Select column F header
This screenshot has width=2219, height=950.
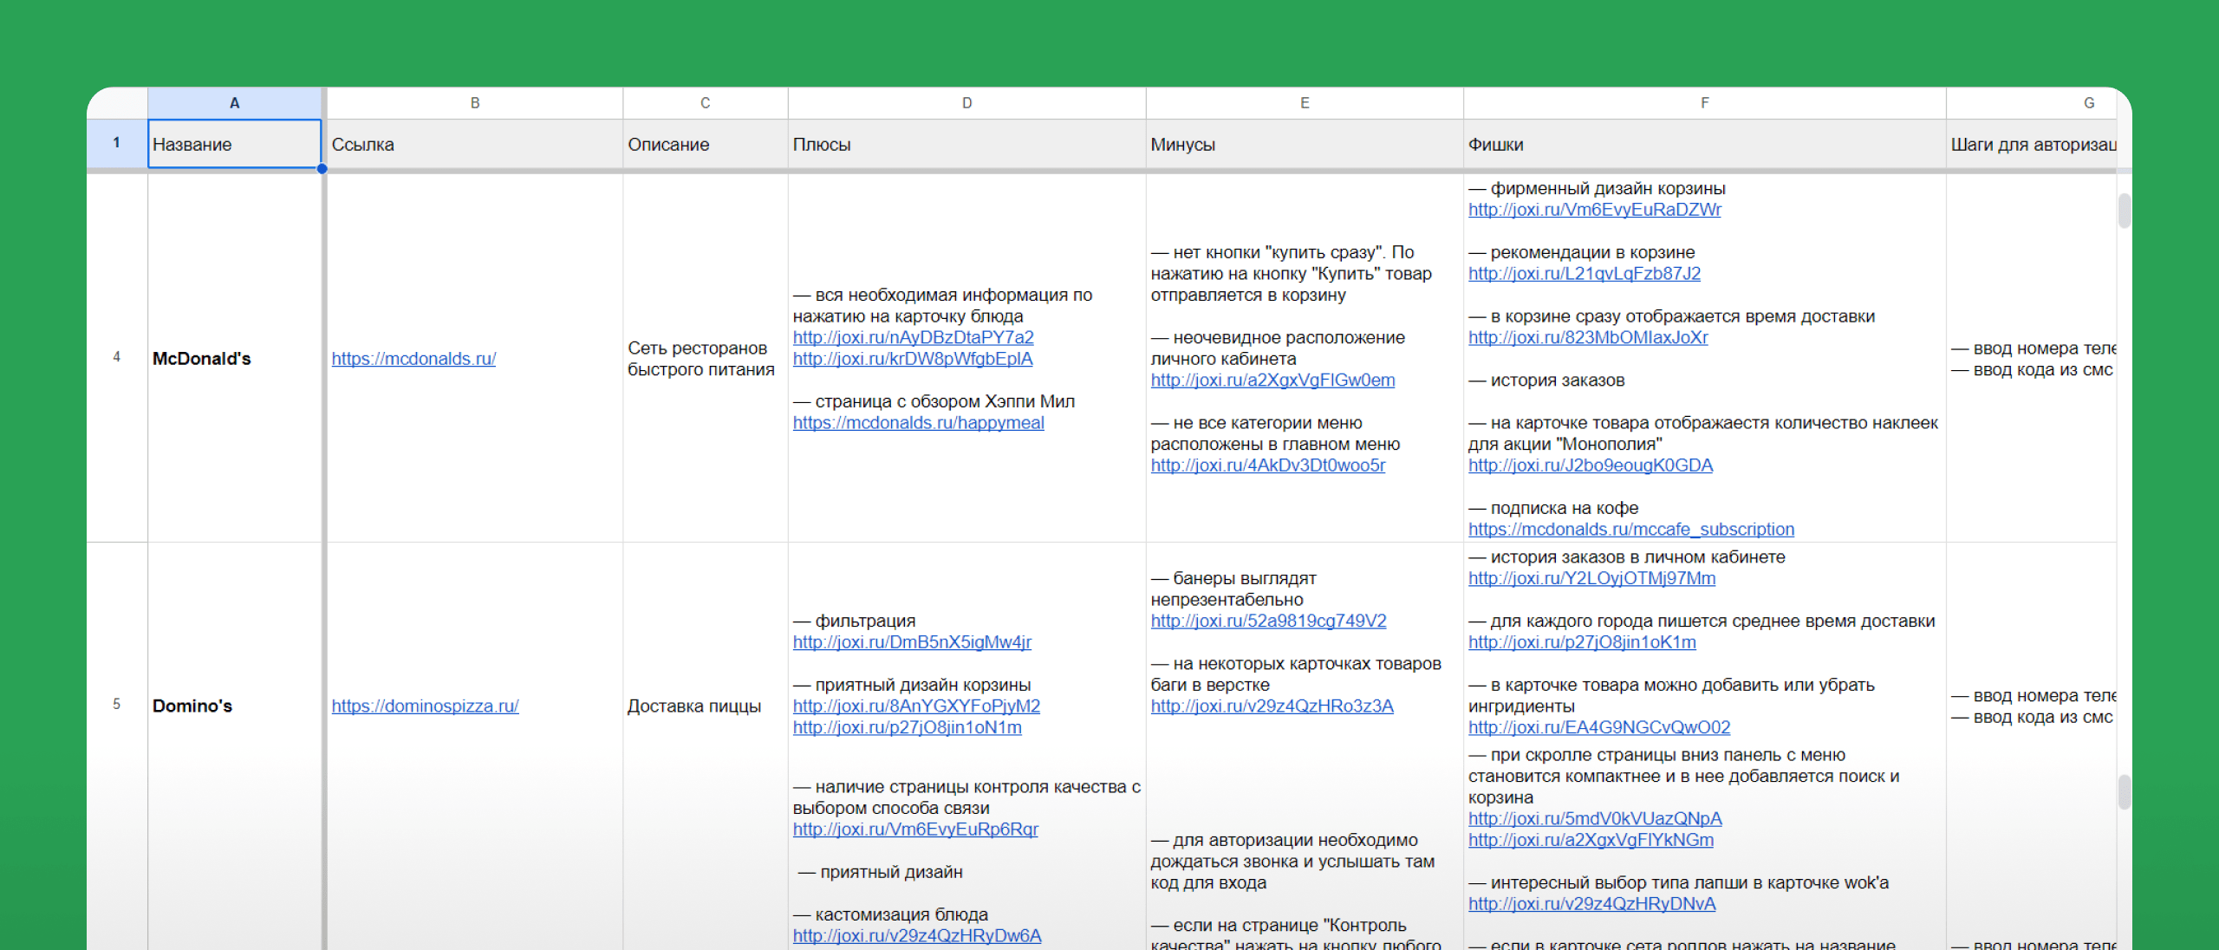coord(1704,102)
